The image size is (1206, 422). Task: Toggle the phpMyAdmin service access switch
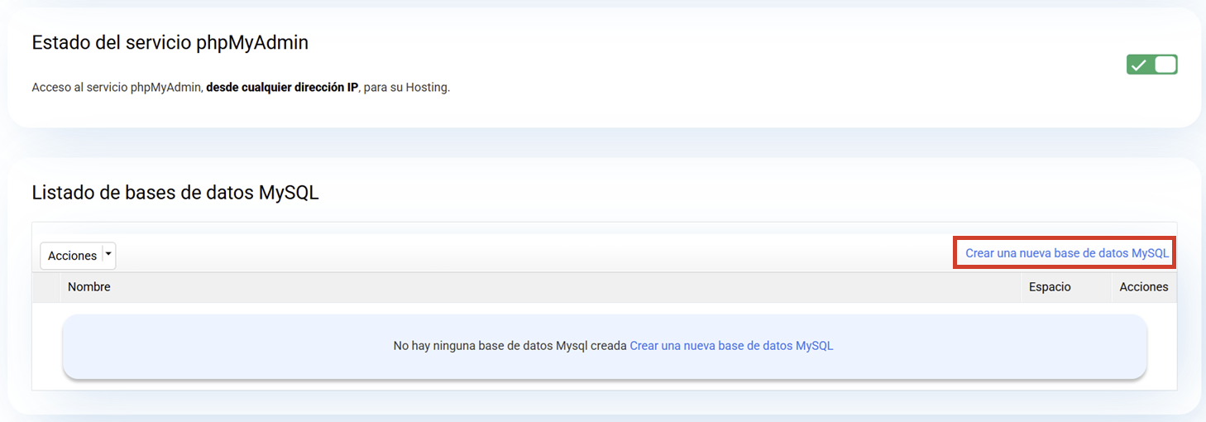tap(1151, 65)
